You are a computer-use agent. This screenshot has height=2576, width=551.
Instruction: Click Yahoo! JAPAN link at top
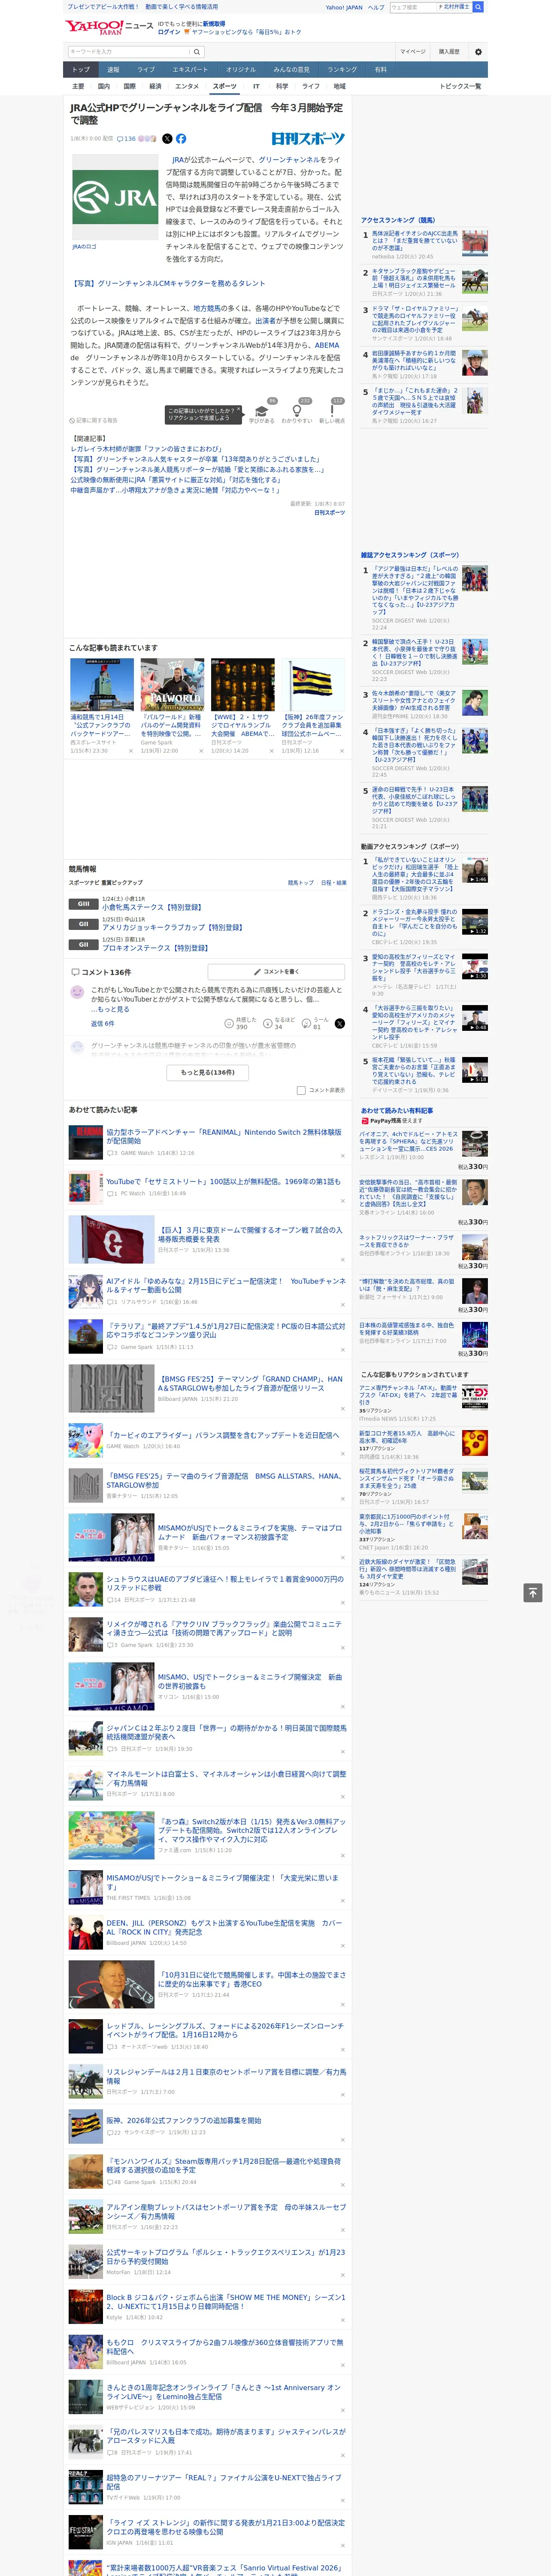click(x=344, y=7)
